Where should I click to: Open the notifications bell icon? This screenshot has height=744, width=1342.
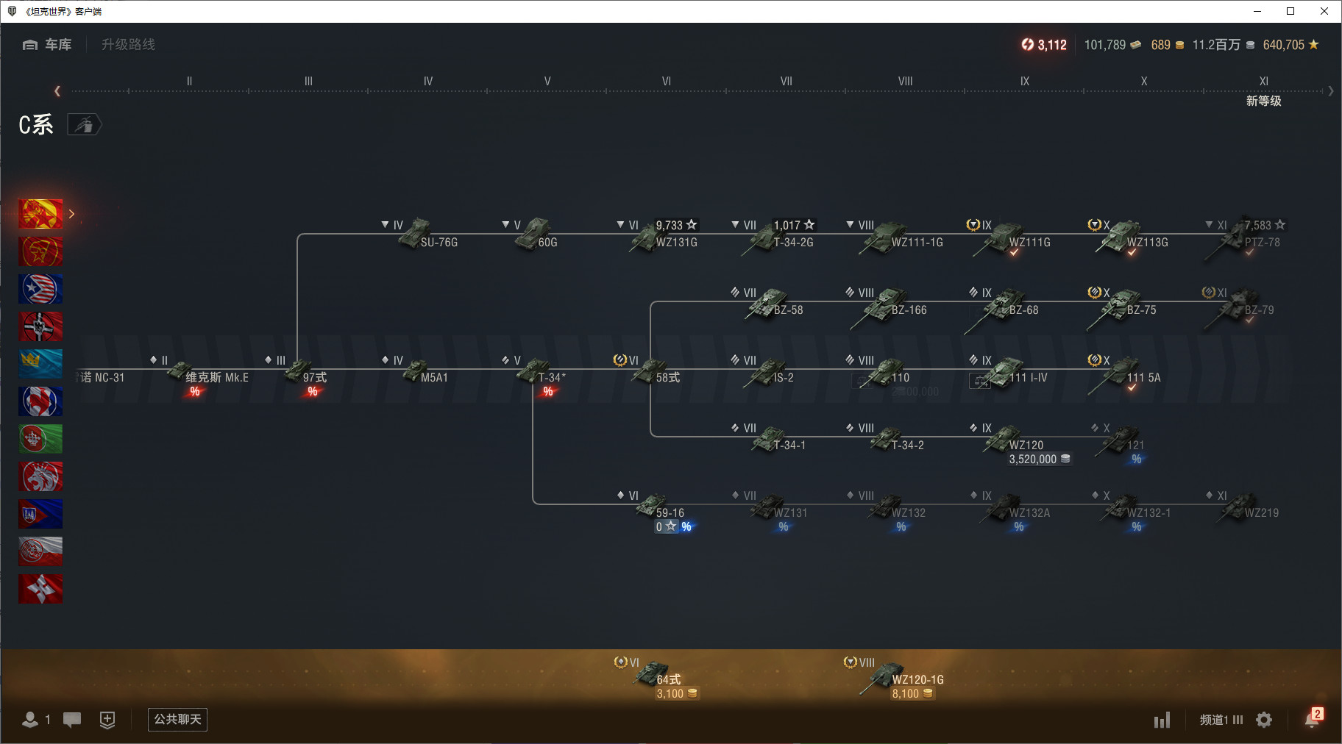click(x=1313, y=718)
